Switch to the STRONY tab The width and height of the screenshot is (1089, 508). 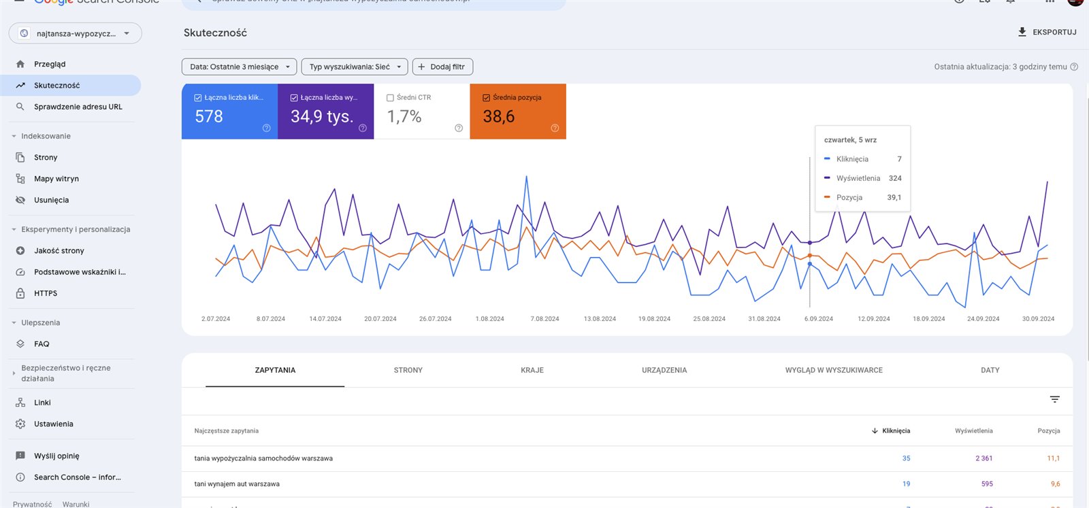point(408,370)
